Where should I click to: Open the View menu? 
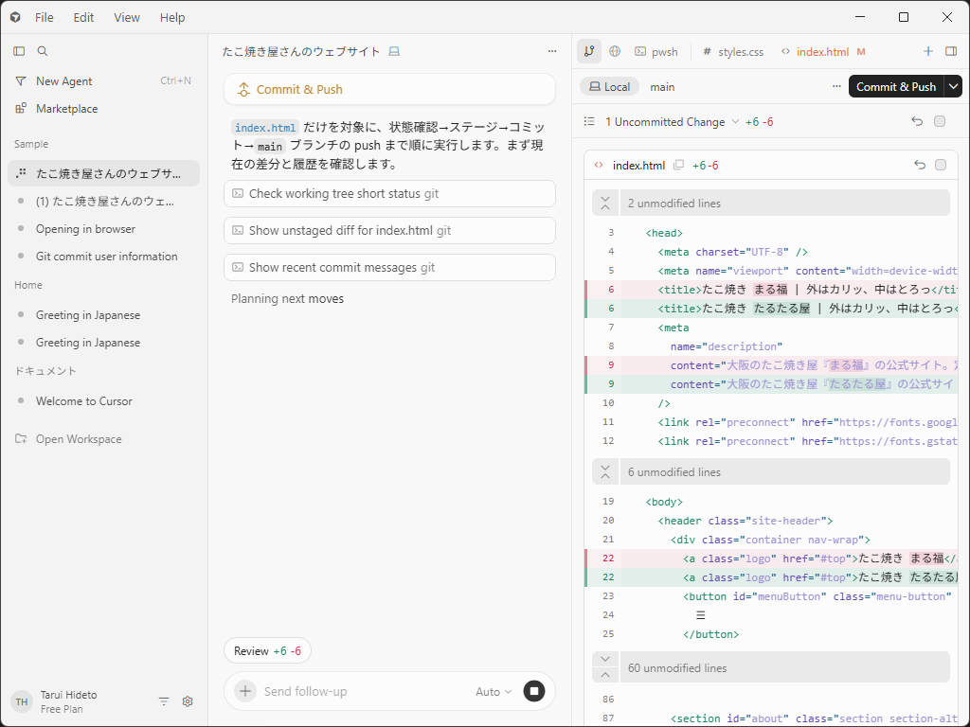click(127, 17)
